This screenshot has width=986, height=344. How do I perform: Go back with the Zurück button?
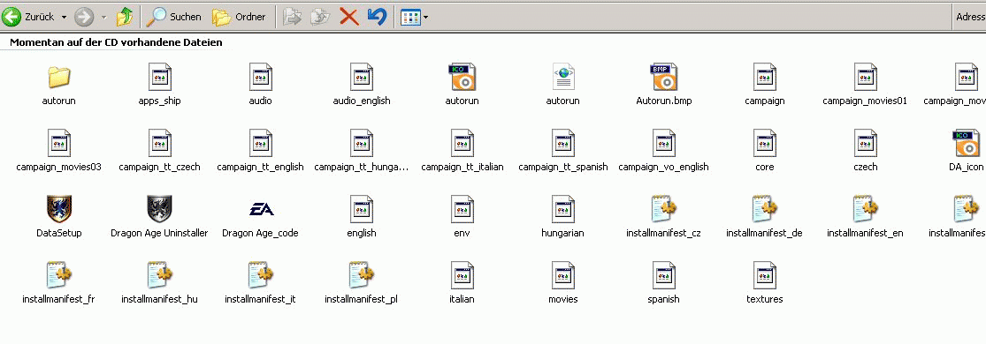point(28,17)
